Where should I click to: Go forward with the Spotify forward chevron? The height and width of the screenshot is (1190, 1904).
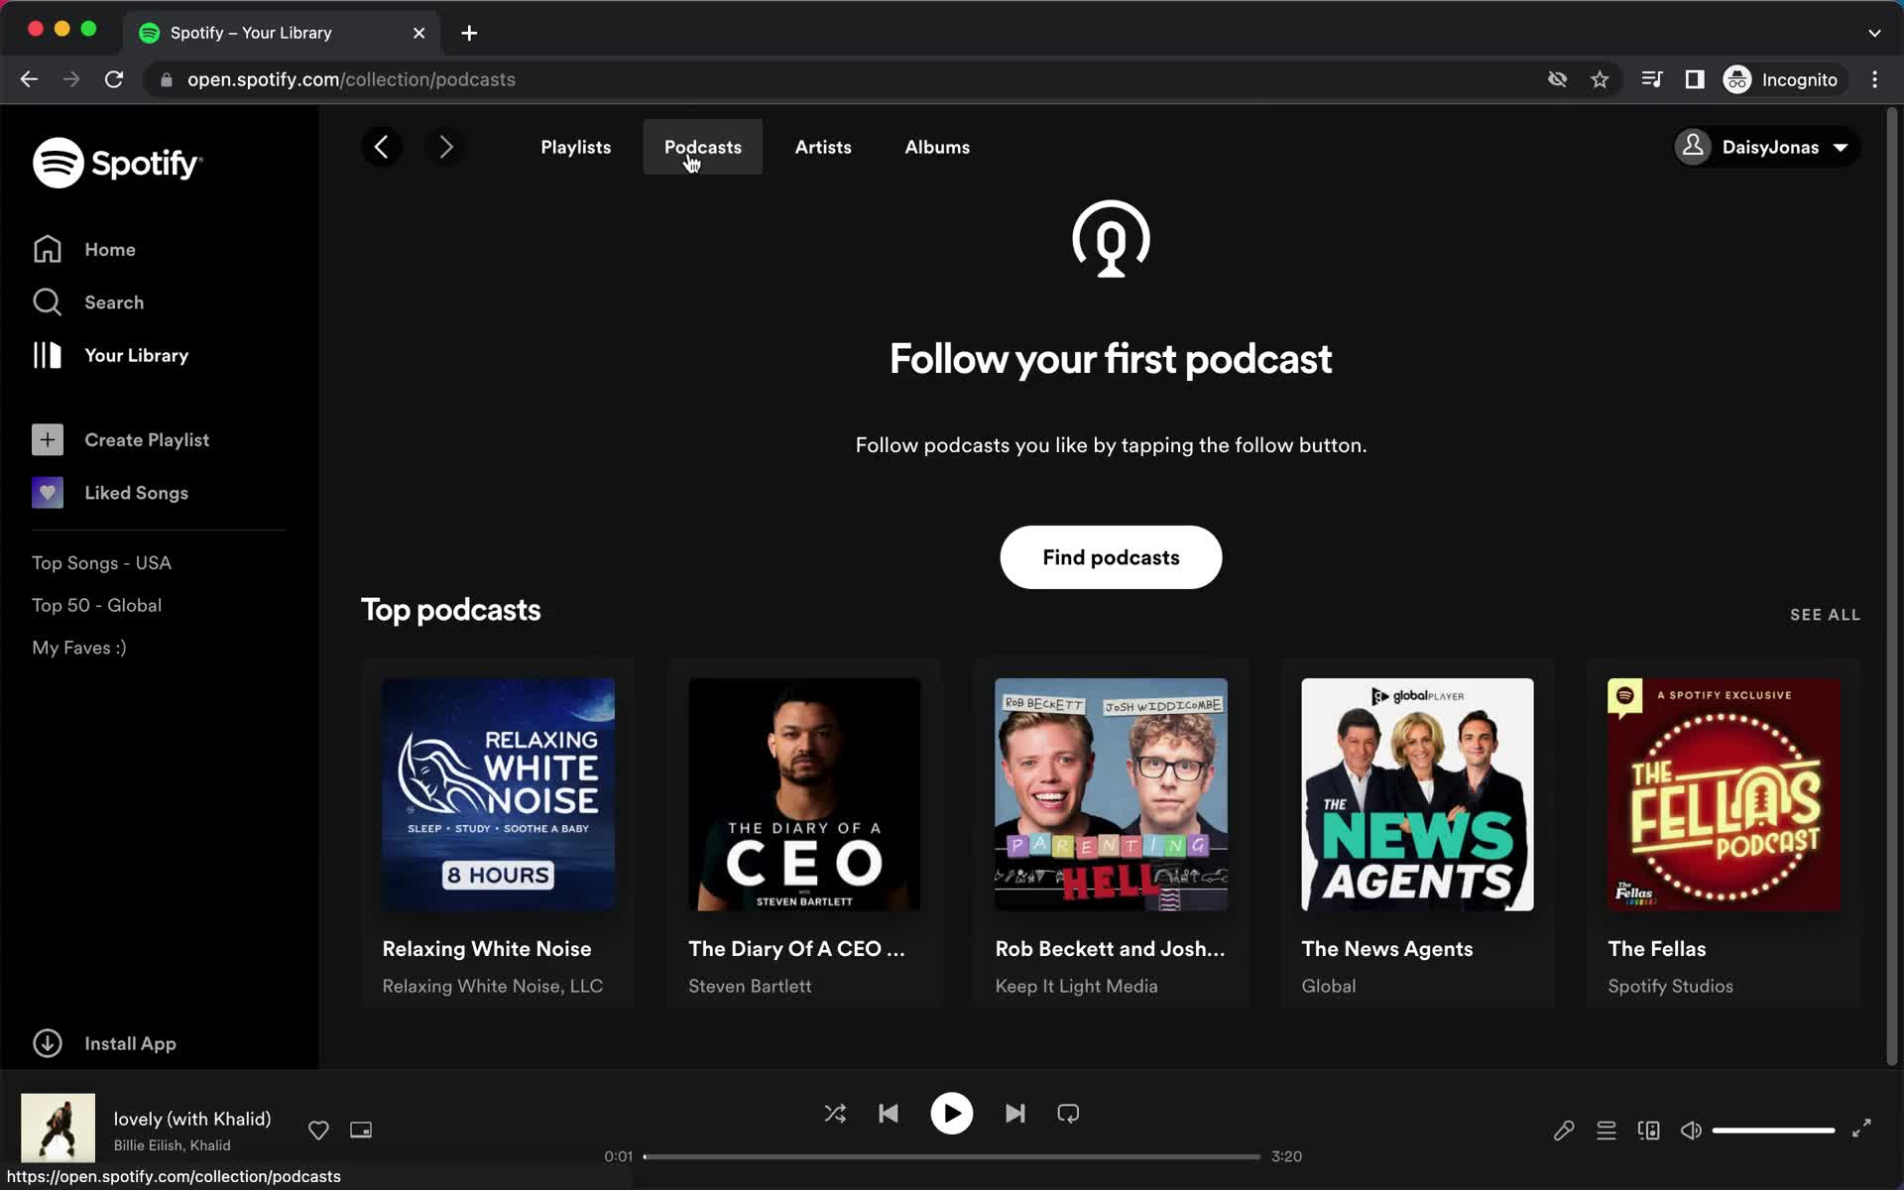click(x=445, y=147)
